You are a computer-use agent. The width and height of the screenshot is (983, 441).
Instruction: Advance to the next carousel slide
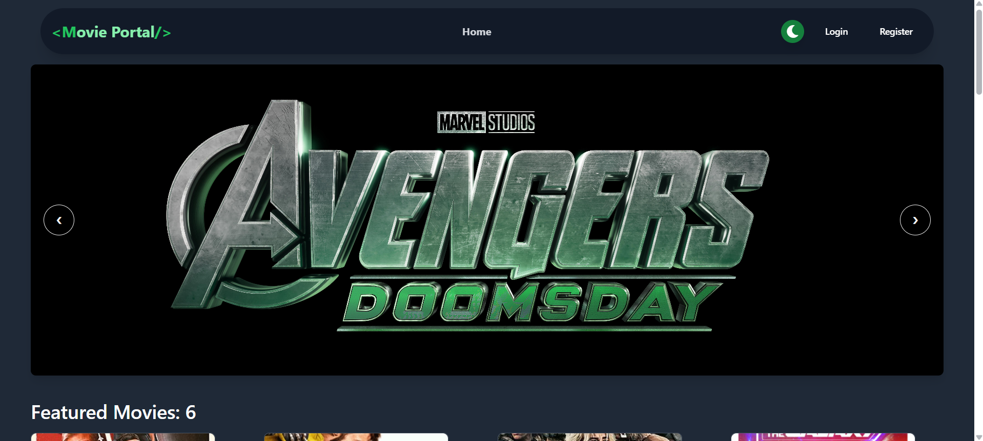tap(915, 220)
